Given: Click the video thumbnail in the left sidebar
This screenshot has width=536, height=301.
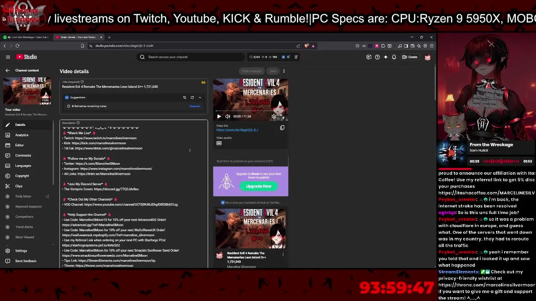Looking at the screenshot, I should point(27,91).
